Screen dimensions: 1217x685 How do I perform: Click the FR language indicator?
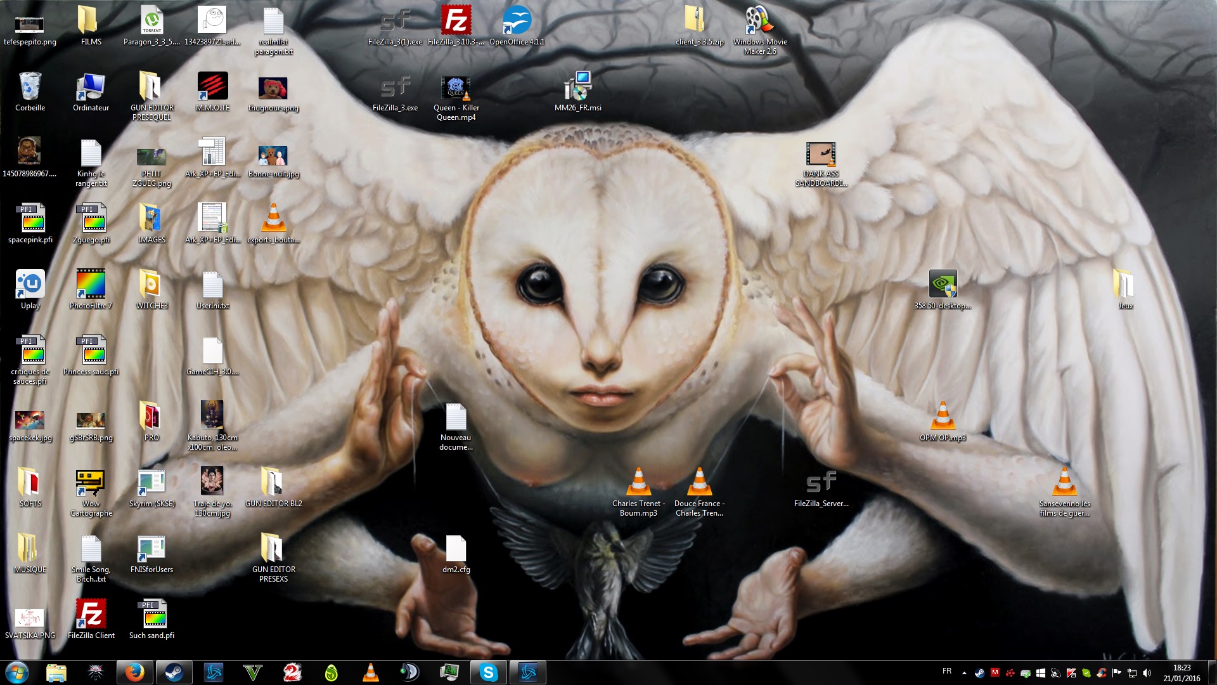tap(947, 671)
